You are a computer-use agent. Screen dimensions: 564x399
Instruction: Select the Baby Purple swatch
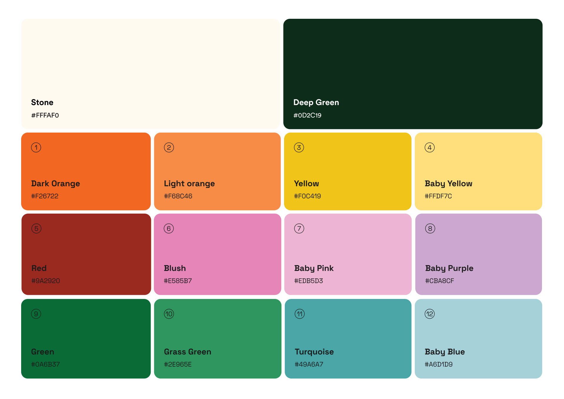click(x=479, y=254)
